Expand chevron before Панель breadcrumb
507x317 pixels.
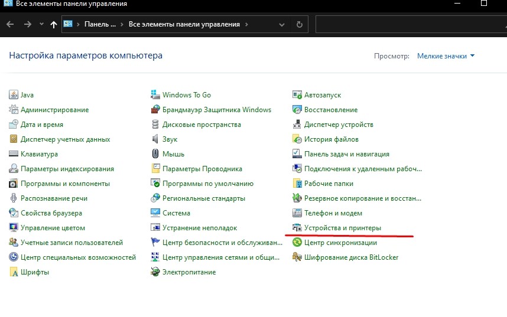(x=78, y=24)
